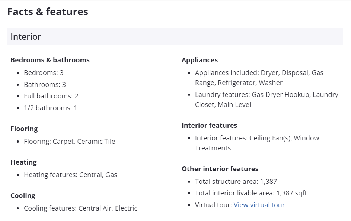
Task: Click Cooling features: Central Air, Electric
Action: click(80, 208)
